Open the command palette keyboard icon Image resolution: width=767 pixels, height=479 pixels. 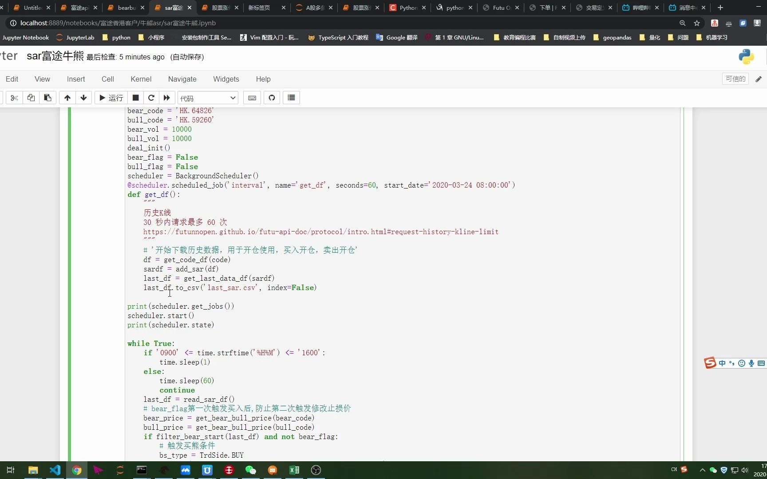(x=252, y=98)
